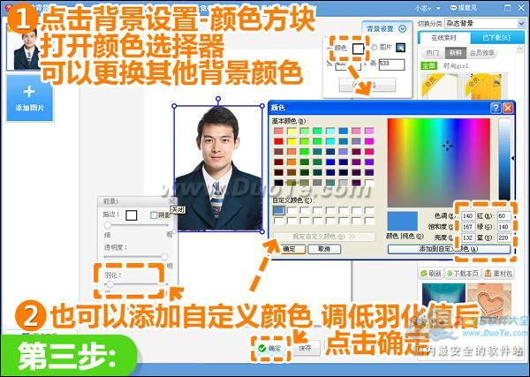
Task: Click the 饱和度 saturation field showing 167
Action: [468, 227]
